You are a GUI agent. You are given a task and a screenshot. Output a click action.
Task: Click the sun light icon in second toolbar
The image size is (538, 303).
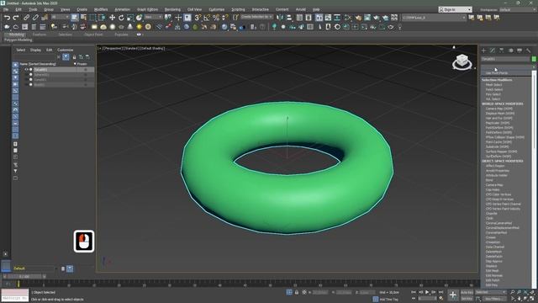pyautogui.click(x=139, y=26)
